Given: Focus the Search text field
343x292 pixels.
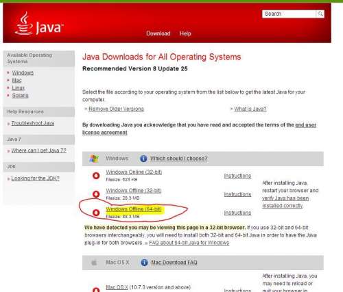Looking at the screenshot, I should point(289,14).
